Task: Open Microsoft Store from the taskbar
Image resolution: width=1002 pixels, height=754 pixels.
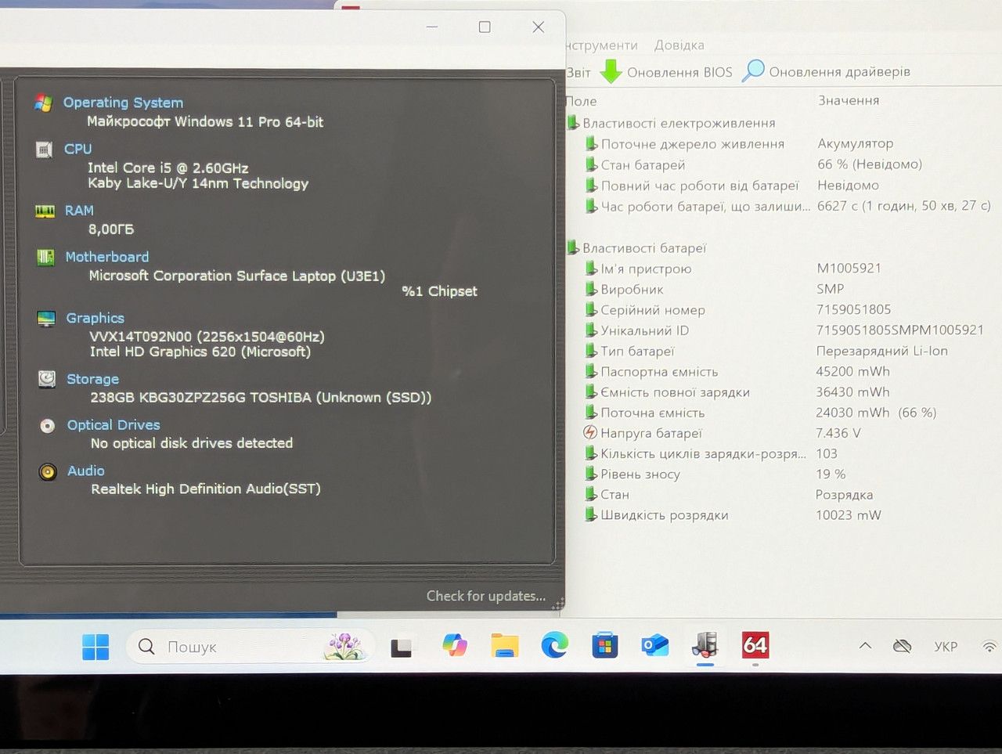Action: pyautogui.click(x=604, y=646)
